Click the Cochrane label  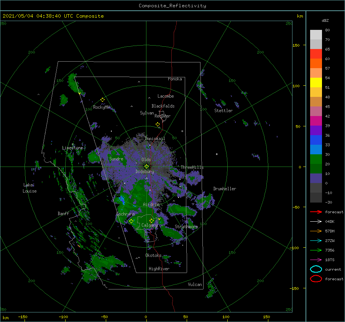click(x=125, y=214)
